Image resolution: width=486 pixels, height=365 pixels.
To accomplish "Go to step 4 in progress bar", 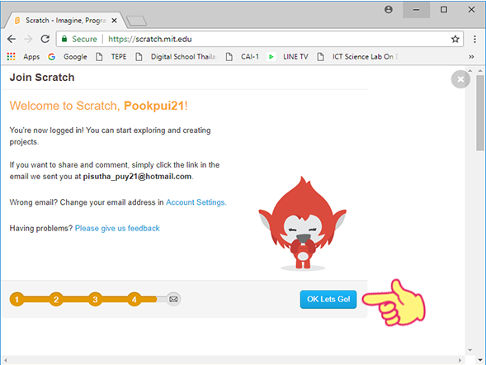I will click(x=134, y=299).
